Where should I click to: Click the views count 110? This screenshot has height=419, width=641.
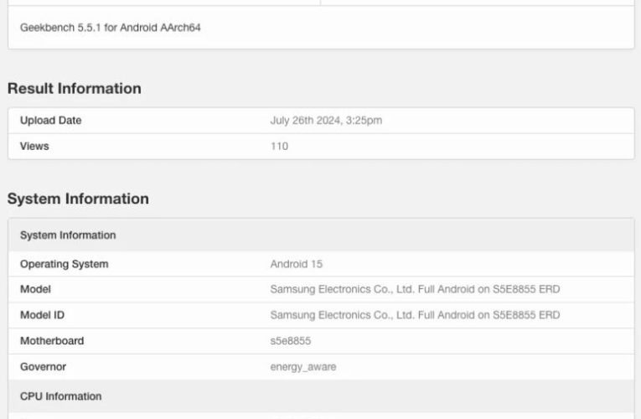[x=279, y=147]
